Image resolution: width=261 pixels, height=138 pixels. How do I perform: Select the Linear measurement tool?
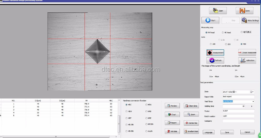pos(247,52)
